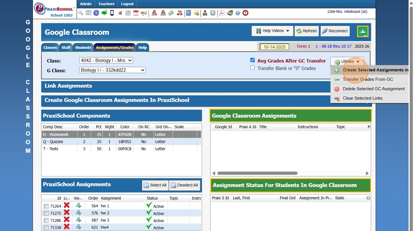Click the nurse with red cross icon
This screenshot has width=414, height=231.
(155, 13)
